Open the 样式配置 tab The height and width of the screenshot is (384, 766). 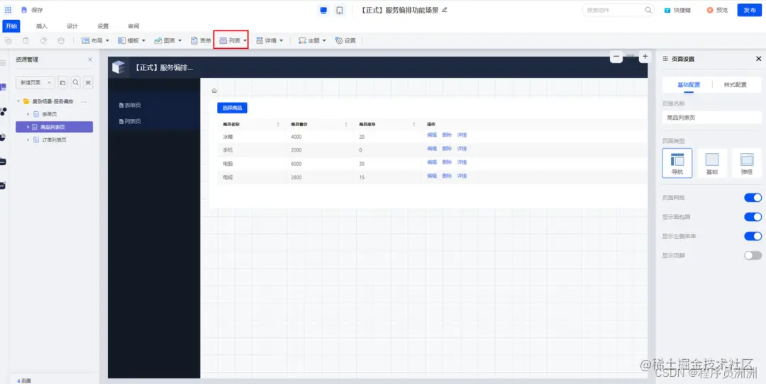tap(736, 85)
